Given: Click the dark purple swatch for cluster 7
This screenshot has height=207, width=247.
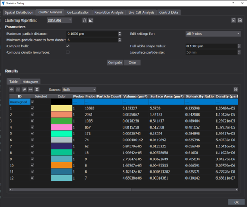Looking at the screenshot, I should click(62, 146).
